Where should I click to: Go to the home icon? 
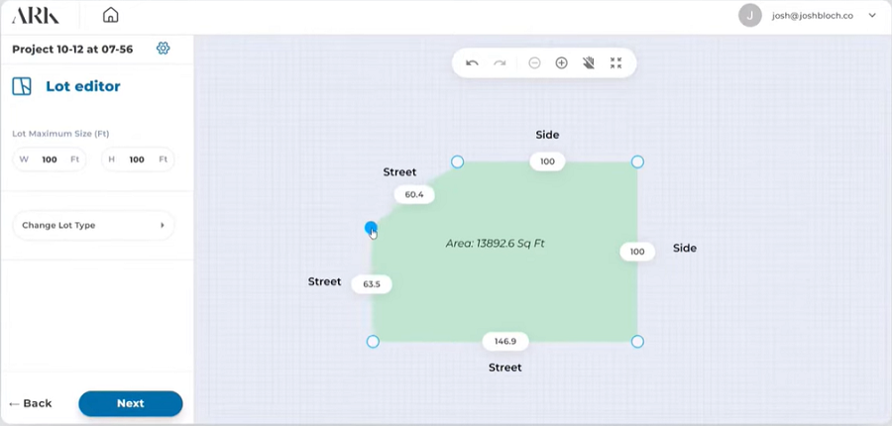point(110,16)
